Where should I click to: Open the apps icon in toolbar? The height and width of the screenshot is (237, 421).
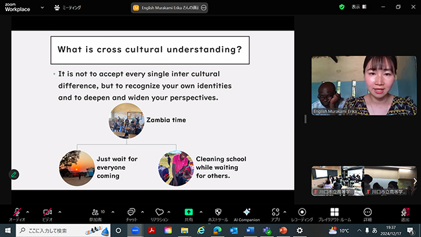point(275,212)
